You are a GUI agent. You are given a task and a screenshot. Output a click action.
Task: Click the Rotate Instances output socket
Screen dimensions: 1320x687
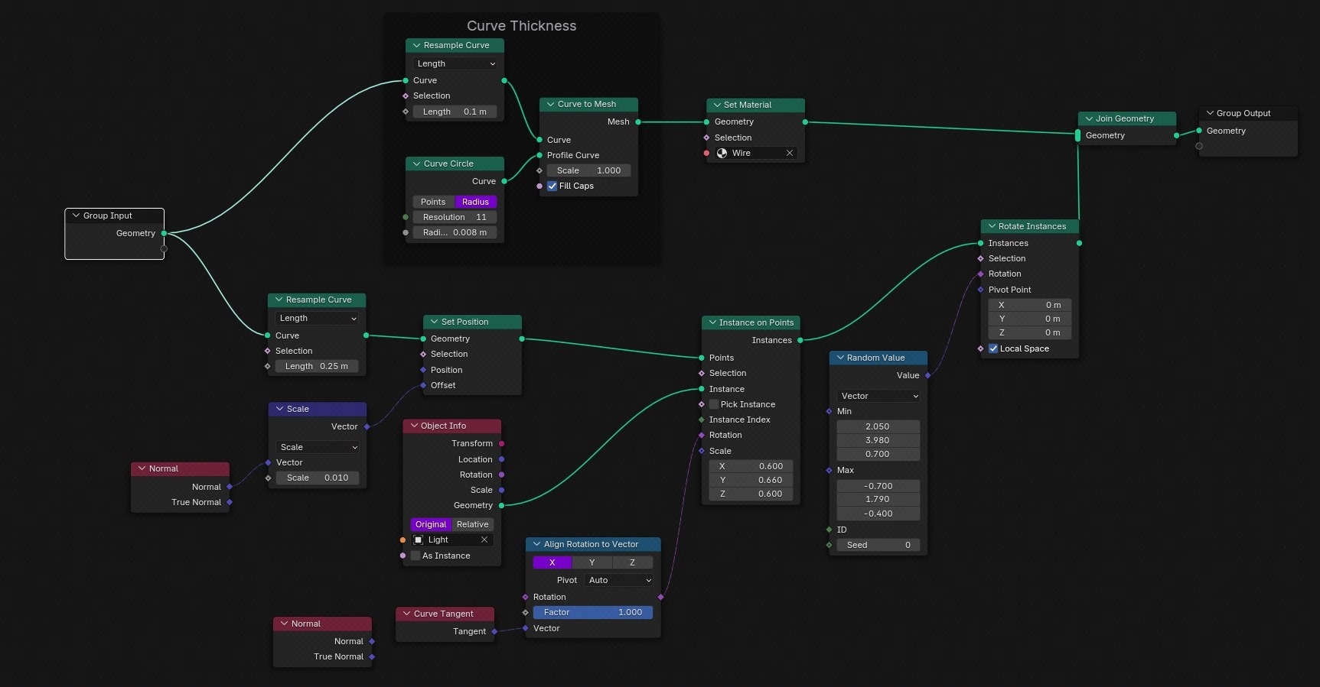1079,243
